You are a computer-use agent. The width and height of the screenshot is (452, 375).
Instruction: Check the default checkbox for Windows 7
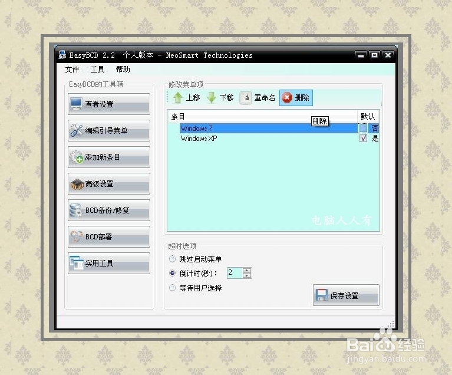363,128
